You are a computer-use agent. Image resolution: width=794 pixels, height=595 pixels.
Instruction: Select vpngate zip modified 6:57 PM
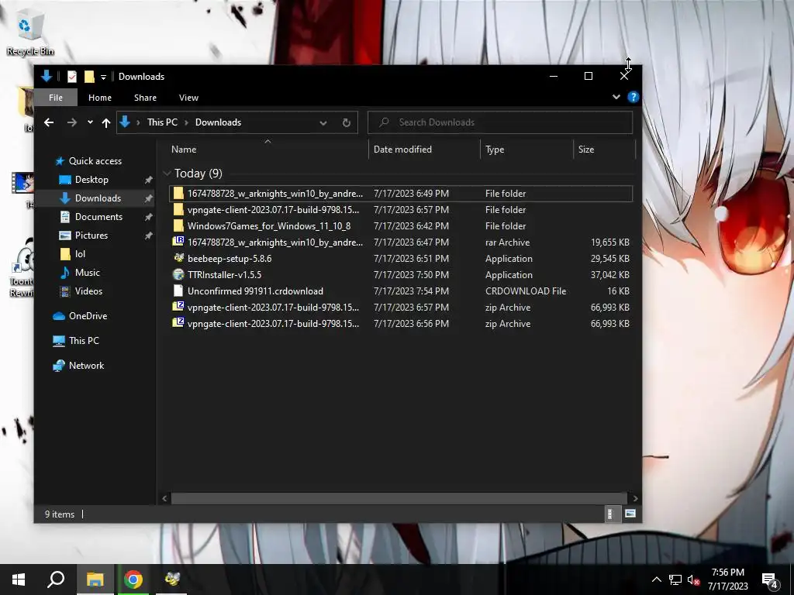pos(401,307)
